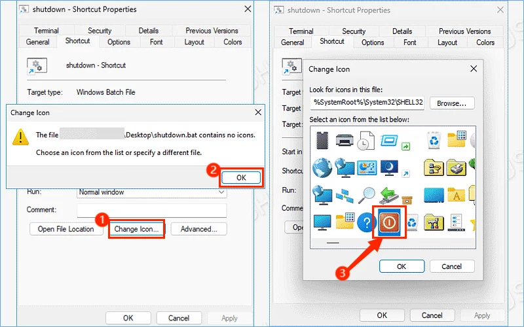This screenshot has width=524, height=327.
Task: Click the Change Icon... button
Action: point(136,229)
